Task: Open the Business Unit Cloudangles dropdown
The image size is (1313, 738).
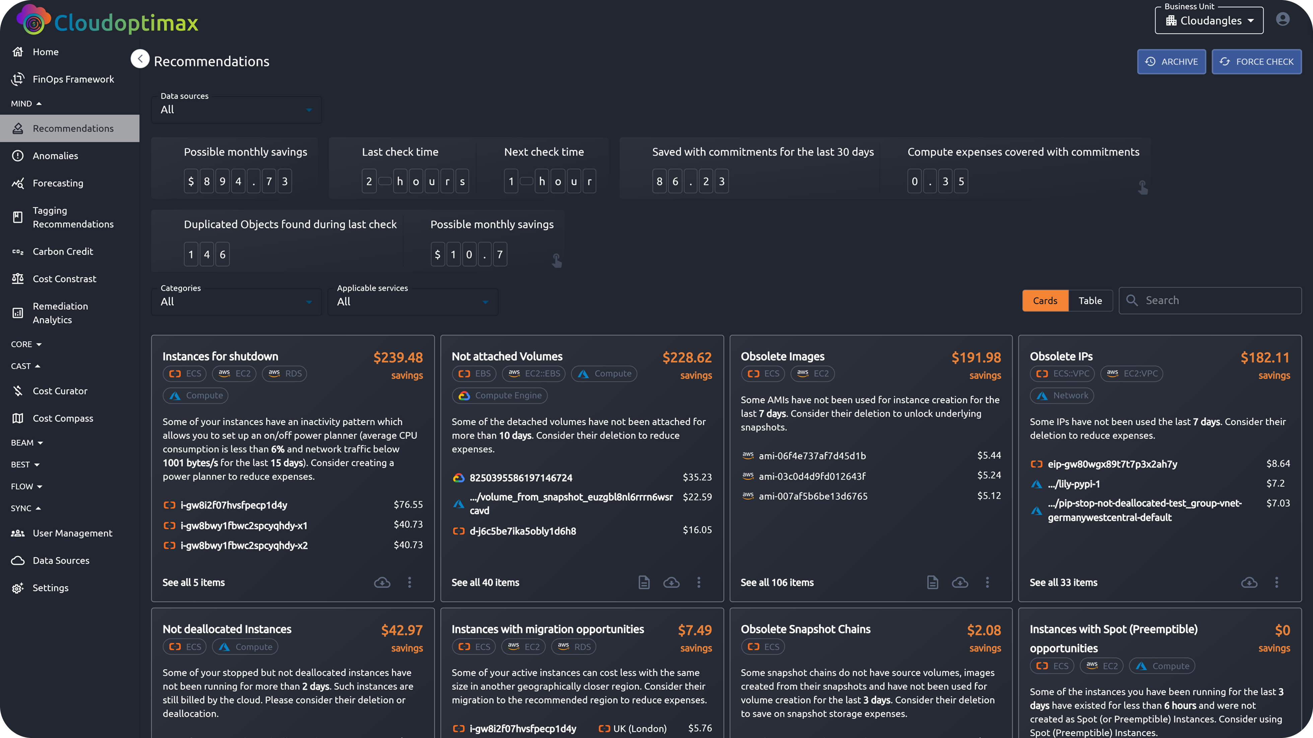Action: coord(1208,20)
